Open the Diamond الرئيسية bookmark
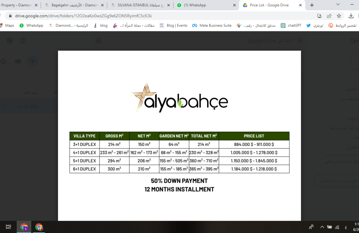This screenshot has width=359, height=233. [x=68, y=25]
